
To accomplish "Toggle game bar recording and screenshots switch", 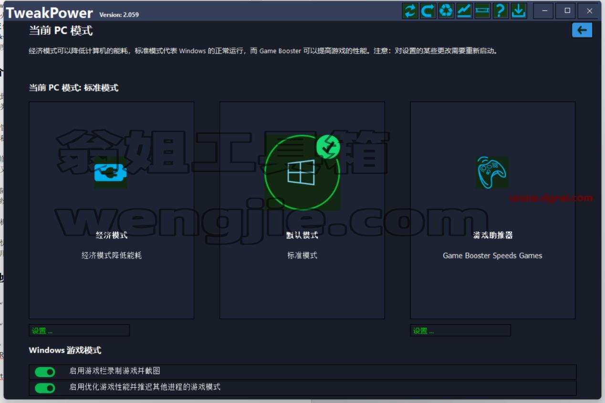I will tap(45, 372).
